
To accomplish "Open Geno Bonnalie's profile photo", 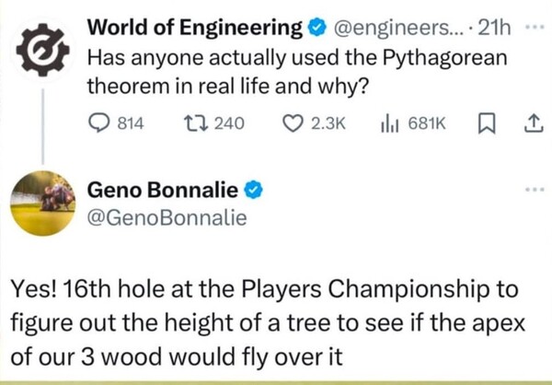I will (x=41, y=203).
